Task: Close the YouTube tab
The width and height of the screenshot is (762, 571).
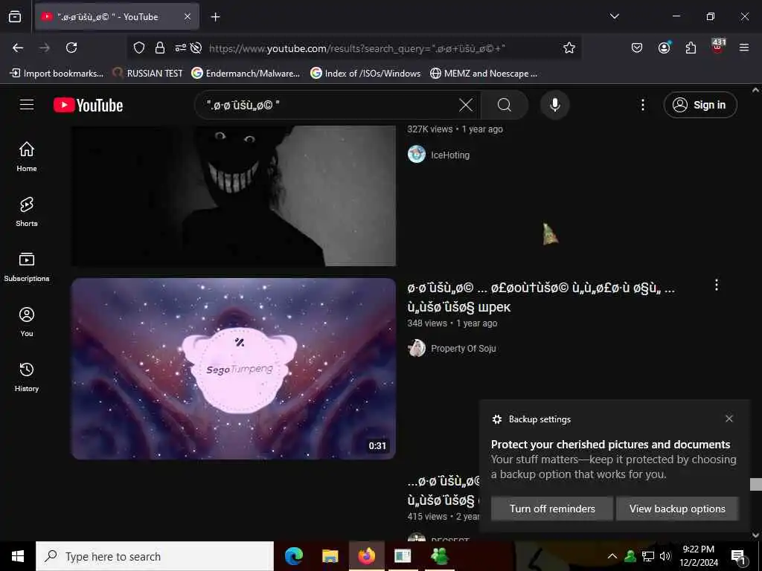Action: point(188,17)
